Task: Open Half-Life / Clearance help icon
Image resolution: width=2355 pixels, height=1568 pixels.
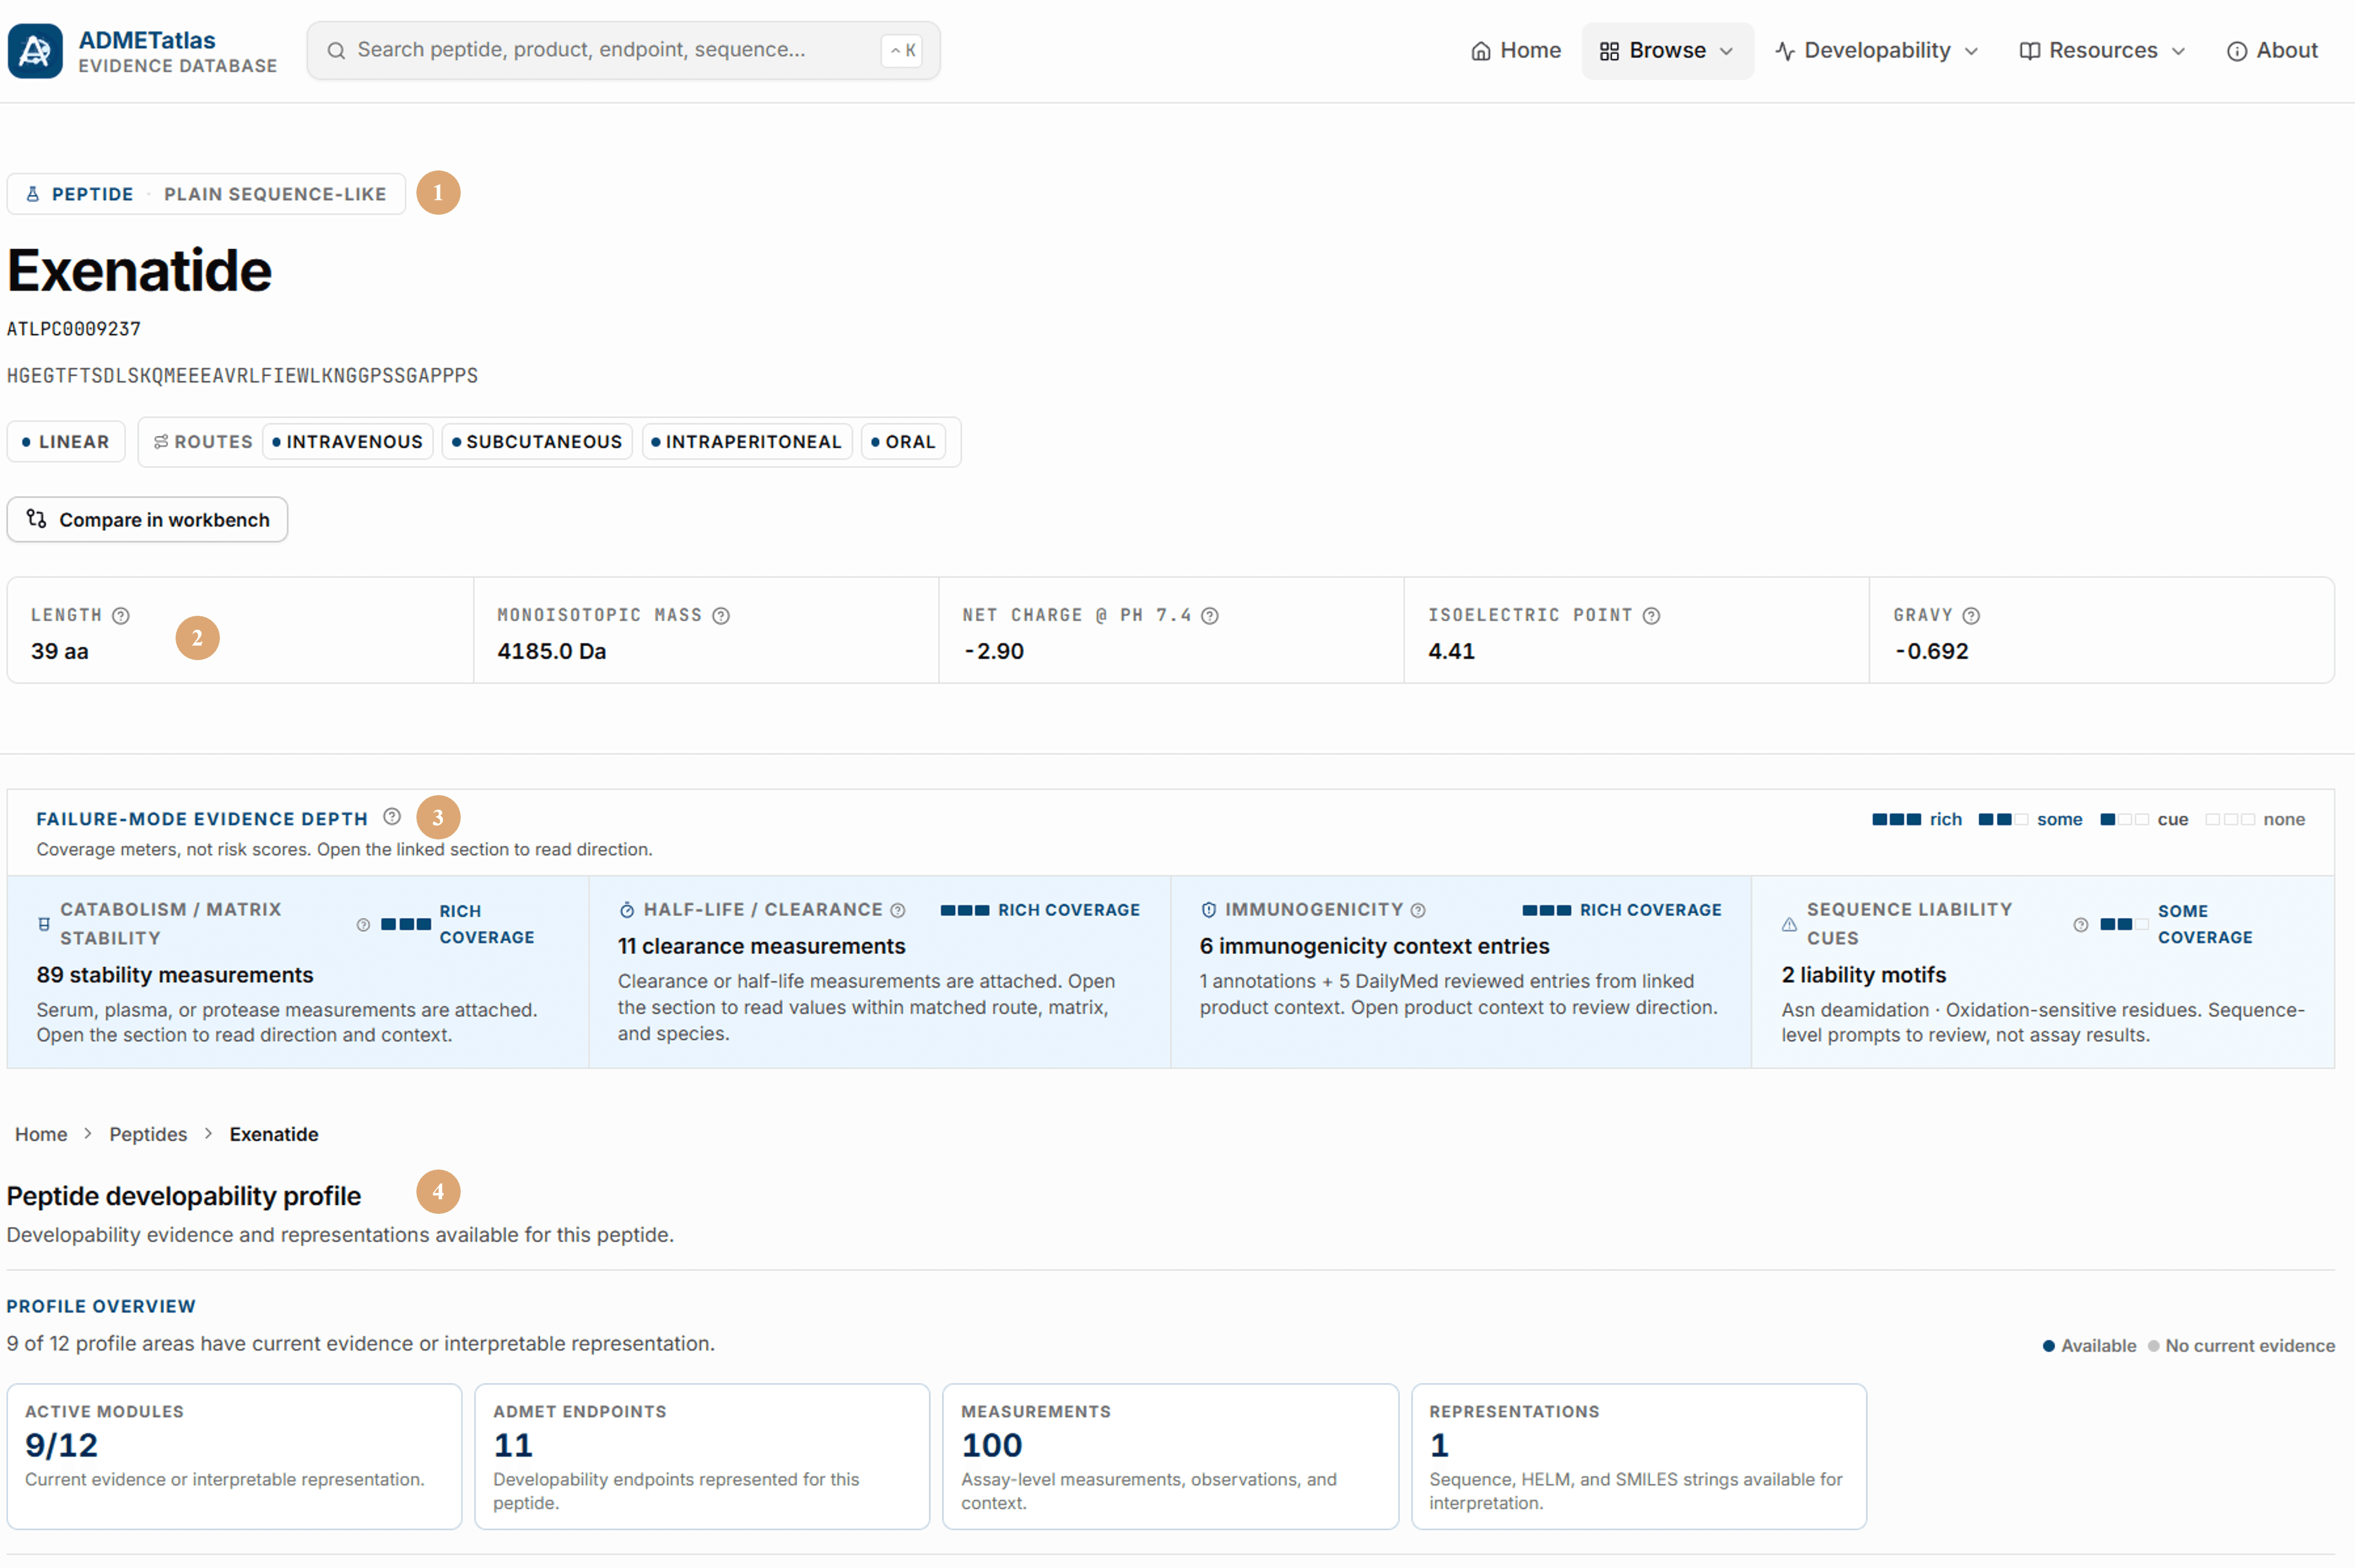Action: click(899, 910)
